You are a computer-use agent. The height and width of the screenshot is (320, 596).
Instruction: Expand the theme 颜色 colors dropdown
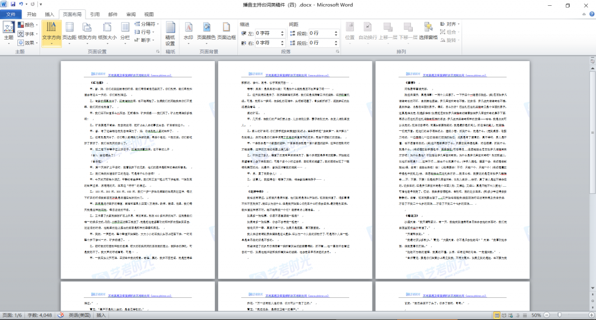pyautogui.click(x=29, y=25)
